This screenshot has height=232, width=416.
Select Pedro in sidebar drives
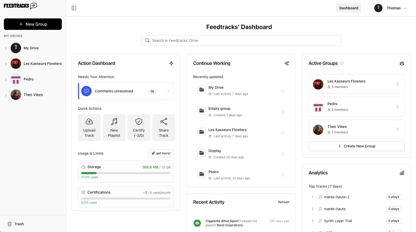(x=29, y=79)
